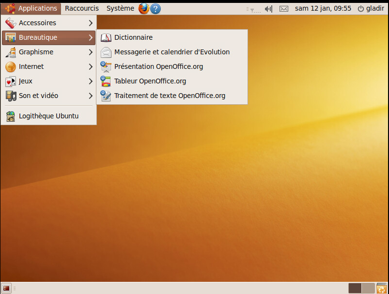
Task: Switch to the second workspace
Action: tap(368, 288)
